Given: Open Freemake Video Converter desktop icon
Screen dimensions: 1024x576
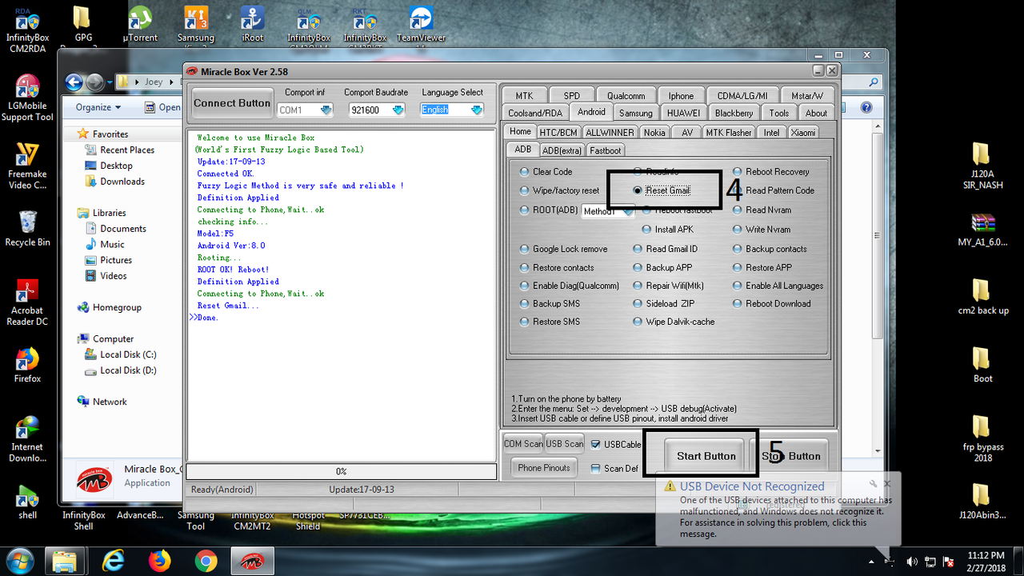Looking at the screenshot, I should [x=27, y=166].
